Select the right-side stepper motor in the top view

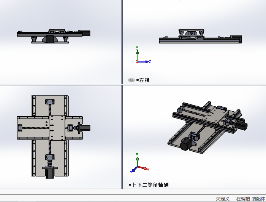tap(85, 128)
